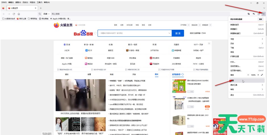The image size is (267, 135).
Task: Expand the site navigation grid chevron
Action: [x=209, y=43]
